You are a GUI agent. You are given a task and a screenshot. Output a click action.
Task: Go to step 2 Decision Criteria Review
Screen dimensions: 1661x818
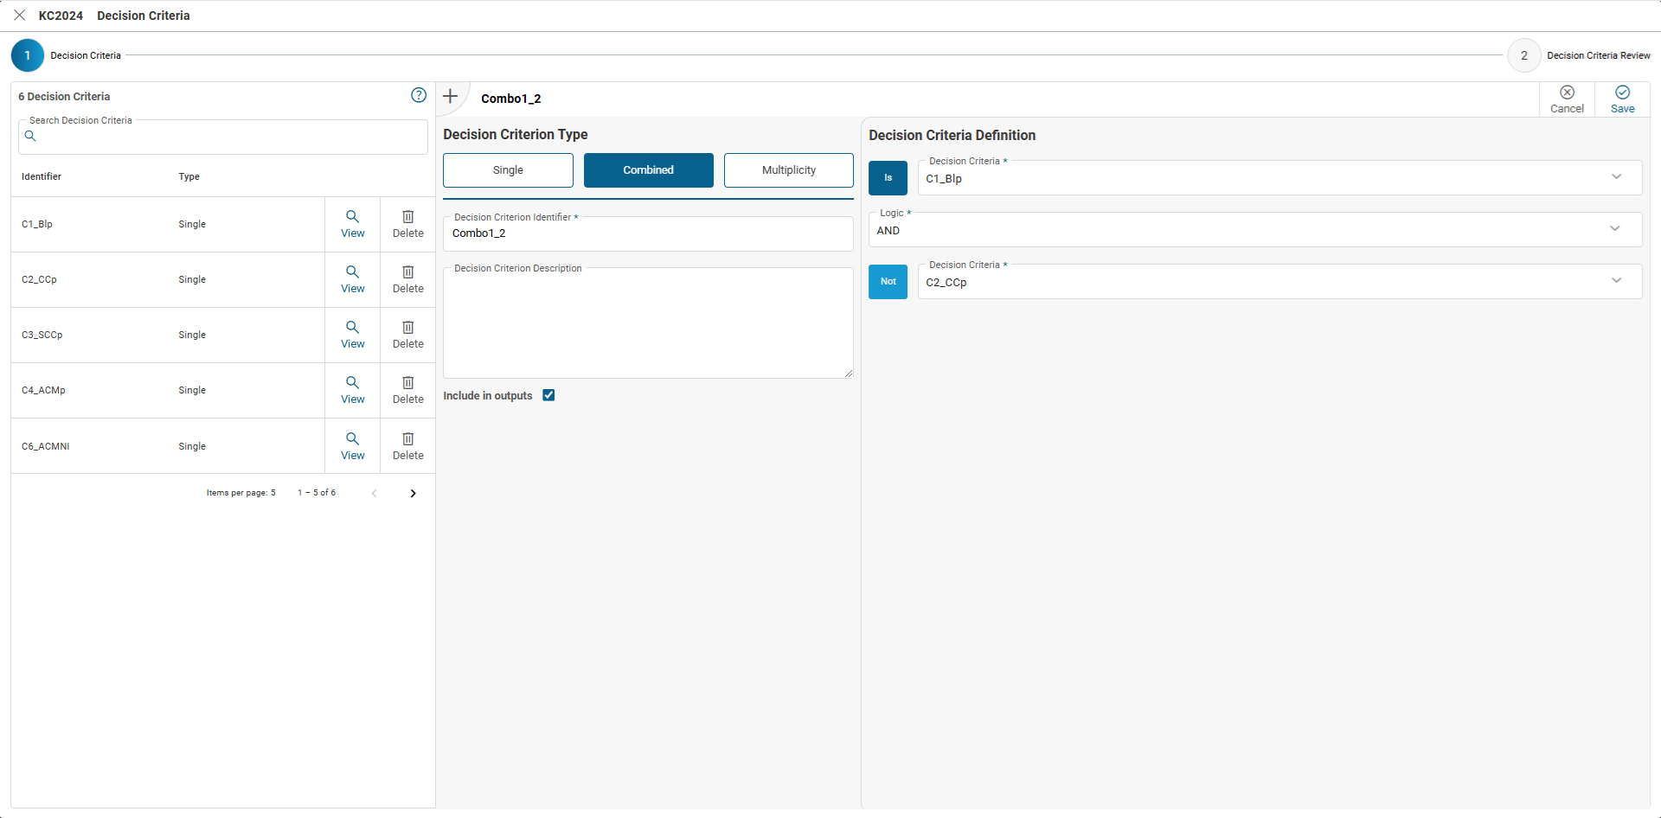point(1524,55)
